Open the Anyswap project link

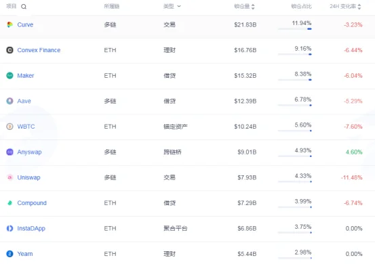click(x=29, y=152)
